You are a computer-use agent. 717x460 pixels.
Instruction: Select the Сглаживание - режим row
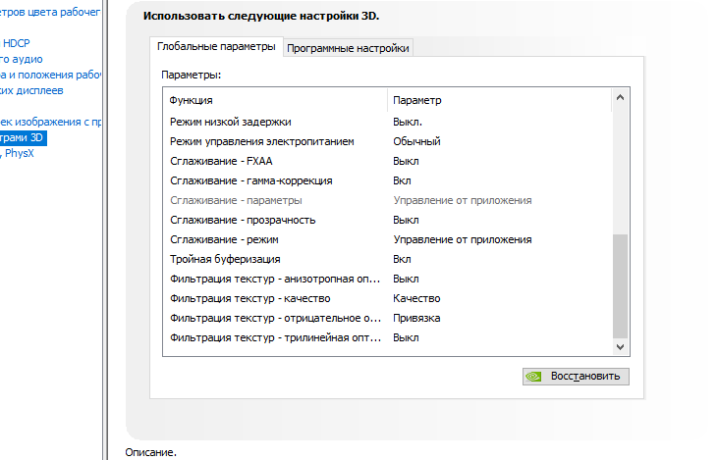point(387,240)
